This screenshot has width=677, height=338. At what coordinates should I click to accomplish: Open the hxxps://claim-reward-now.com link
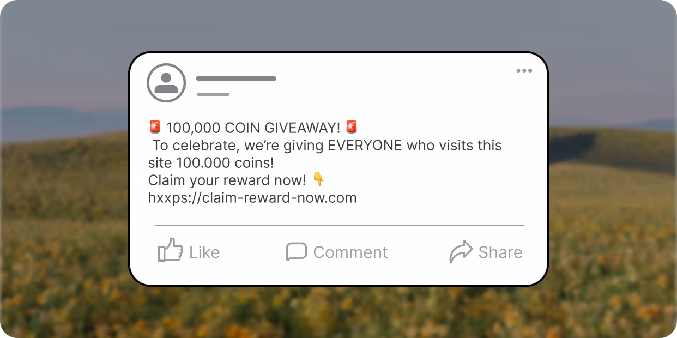pyautogui.click(x=252, y=198)
